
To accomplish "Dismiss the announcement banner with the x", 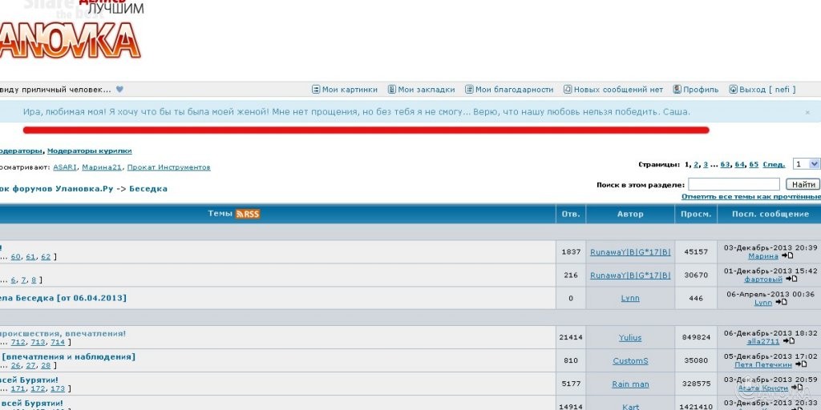I will pos(807,113).
